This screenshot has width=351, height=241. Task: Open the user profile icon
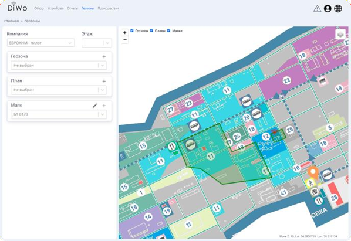[x=328, y=8]
